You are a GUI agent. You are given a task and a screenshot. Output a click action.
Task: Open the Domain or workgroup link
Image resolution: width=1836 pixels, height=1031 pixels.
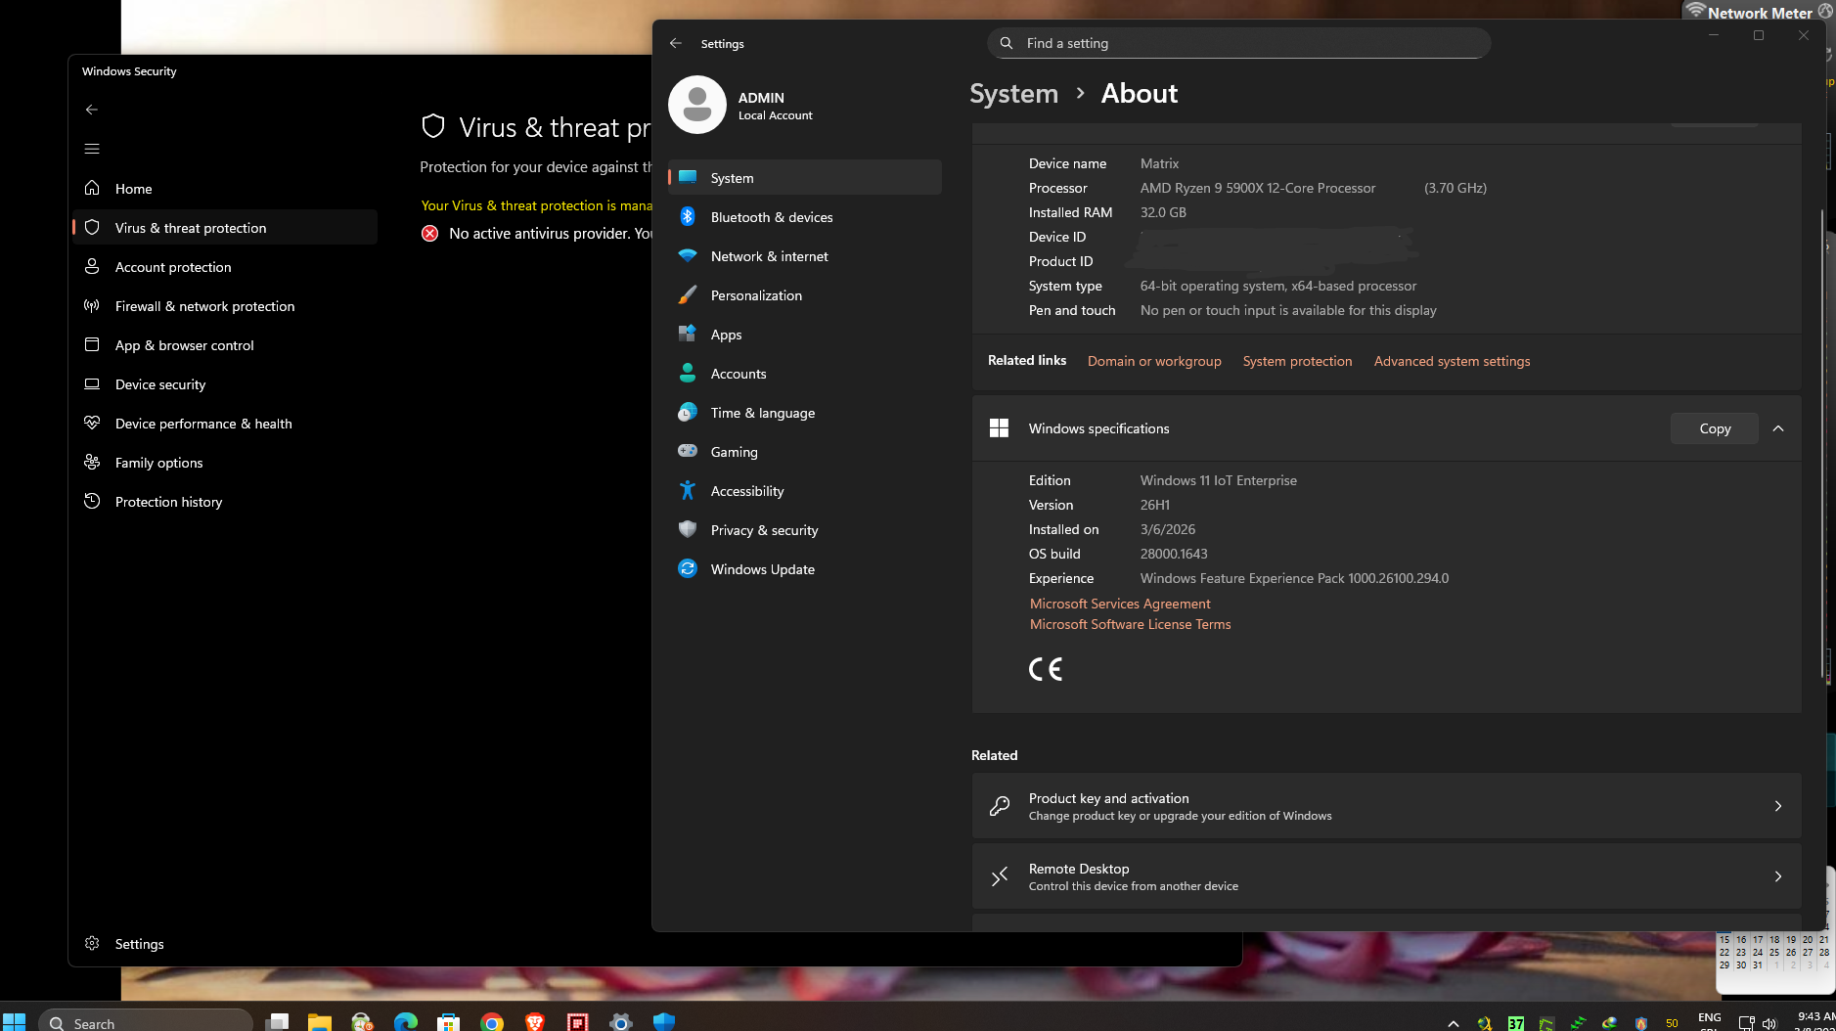[x=1154, y=361]
